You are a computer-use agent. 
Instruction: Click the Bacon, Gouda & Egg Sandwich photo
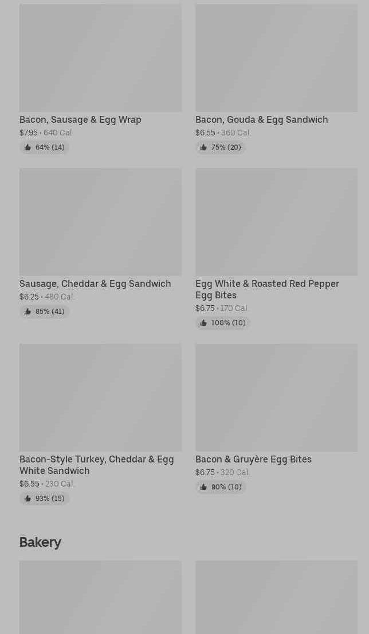276,58
